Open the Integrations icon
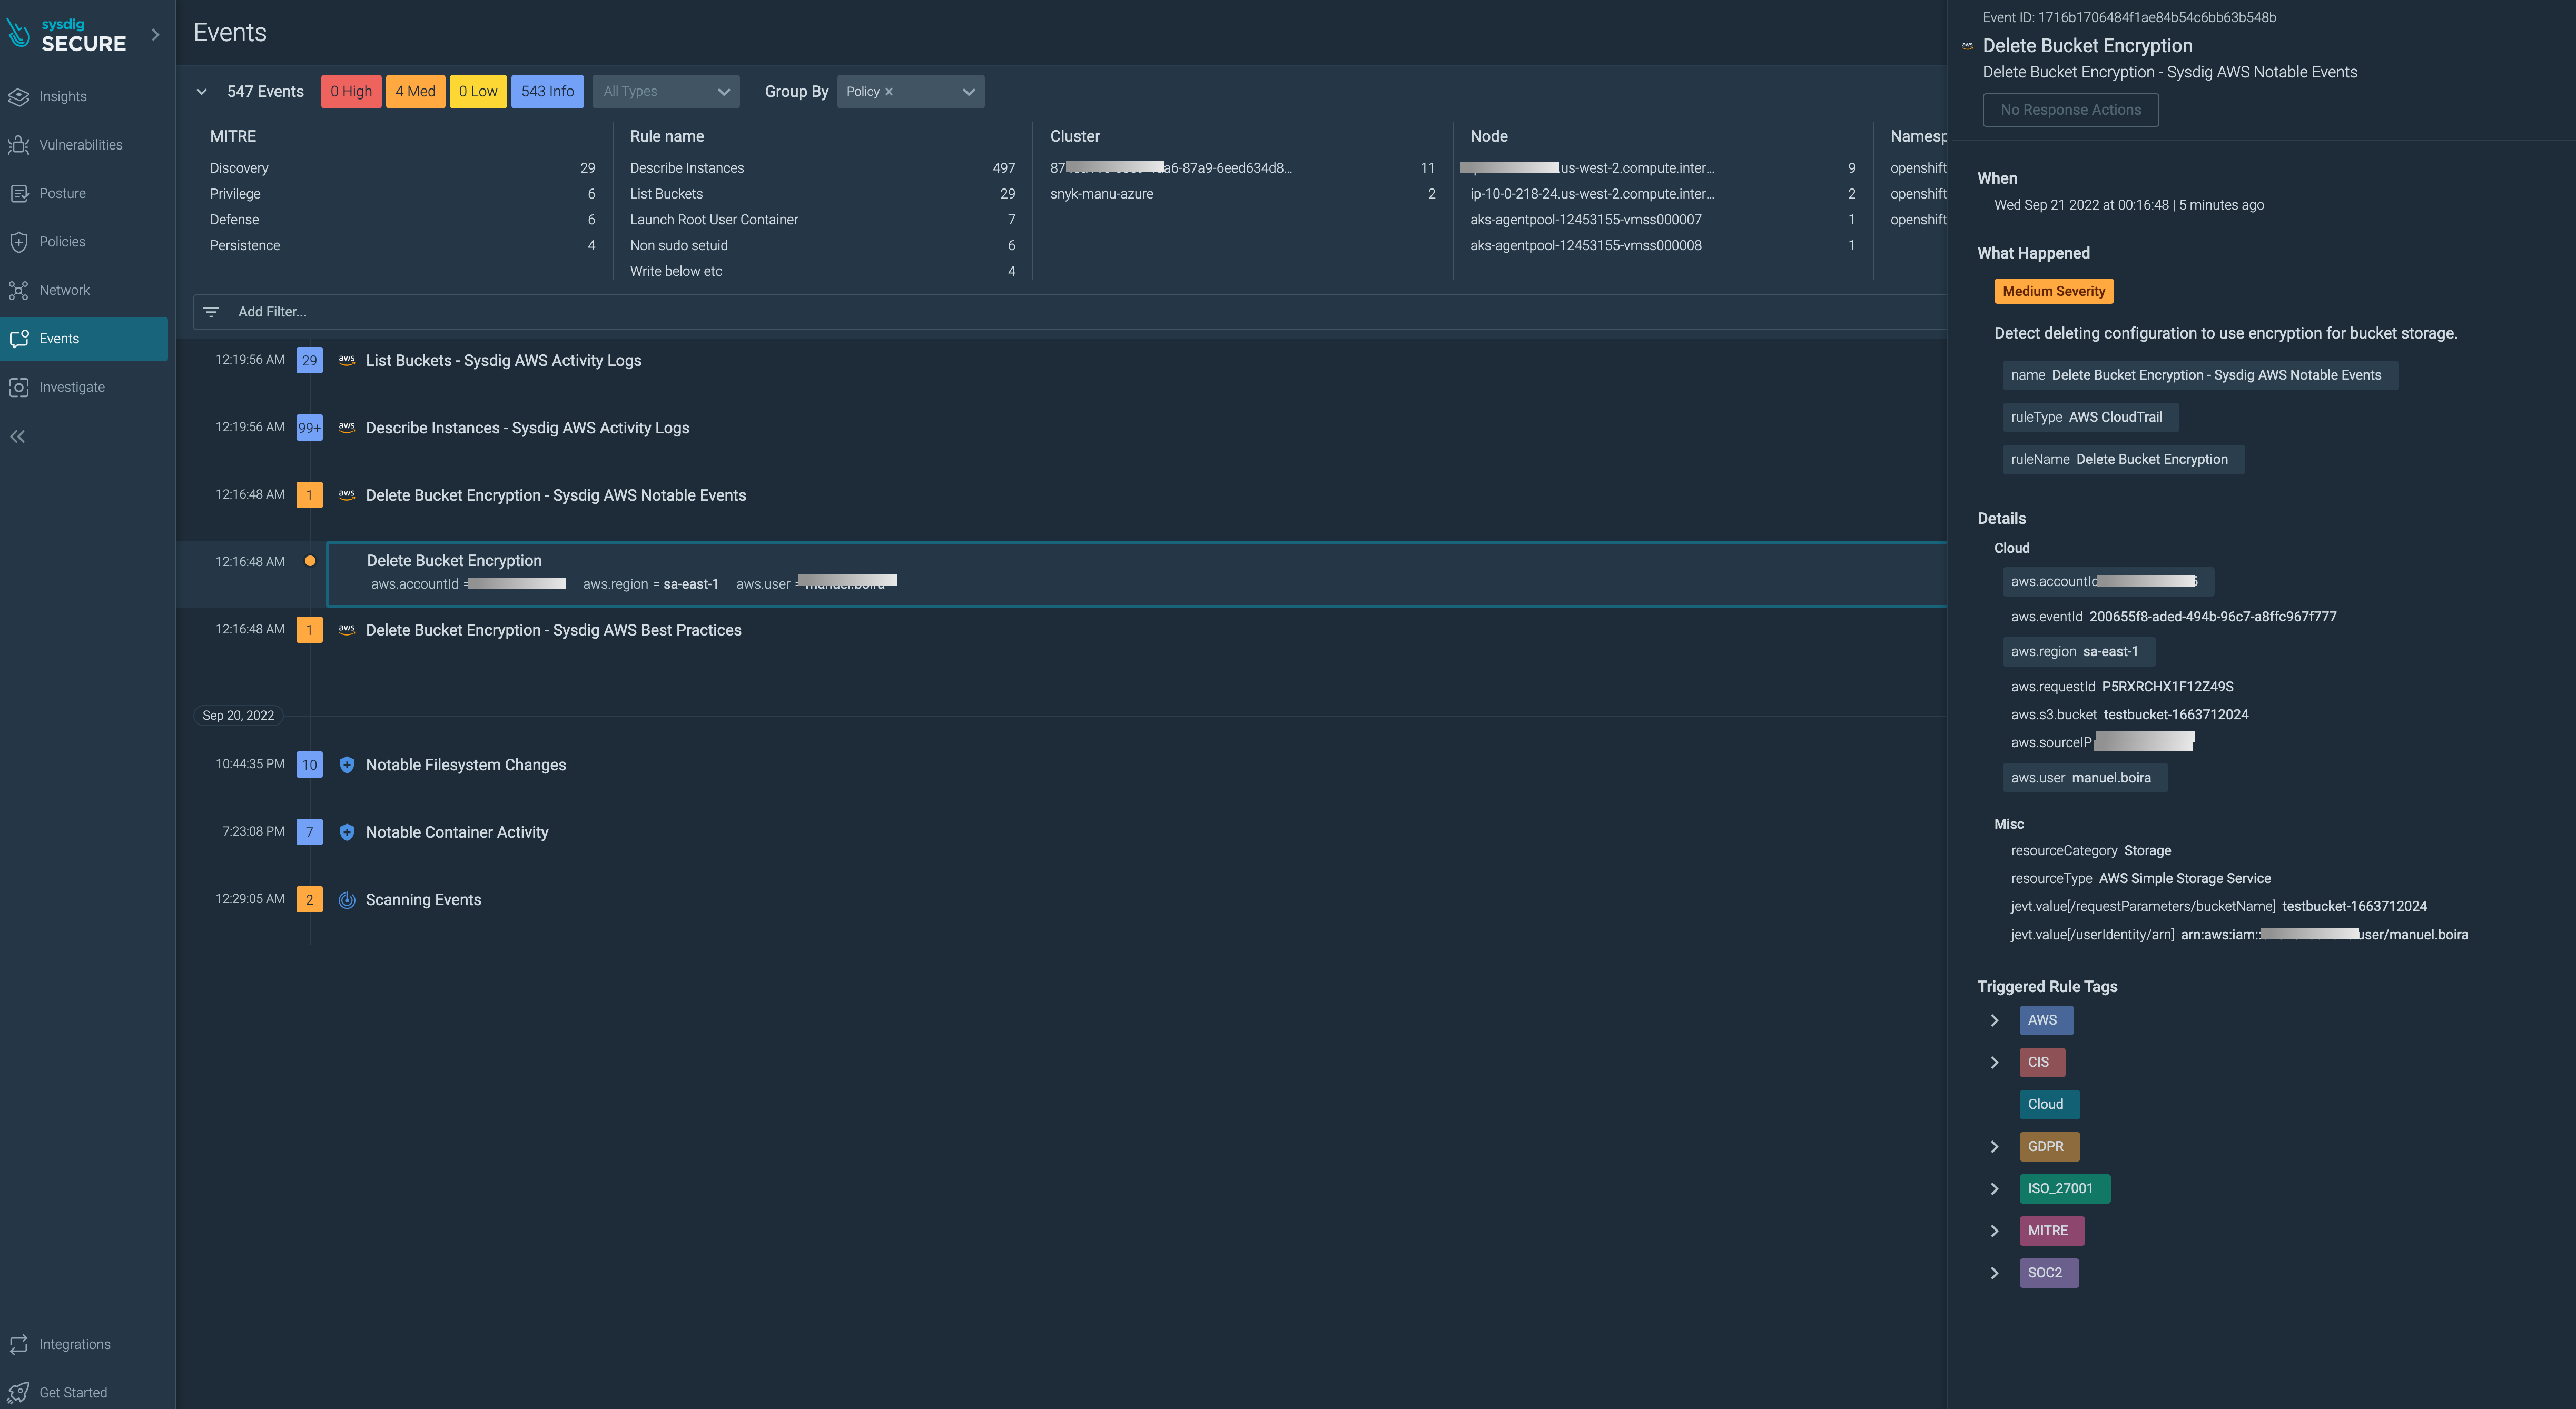This screenshot has height=1409, width=2576. tap(19, 1344)
